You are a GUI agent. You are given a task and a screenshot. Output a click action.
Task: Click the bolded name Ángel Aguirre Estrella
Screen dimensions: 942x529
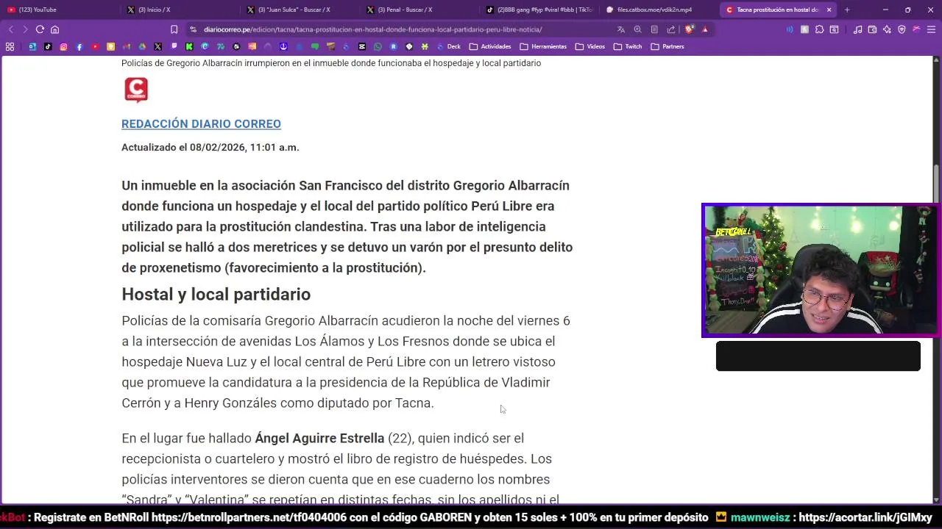pyautogui.click(x=319, y=438)
